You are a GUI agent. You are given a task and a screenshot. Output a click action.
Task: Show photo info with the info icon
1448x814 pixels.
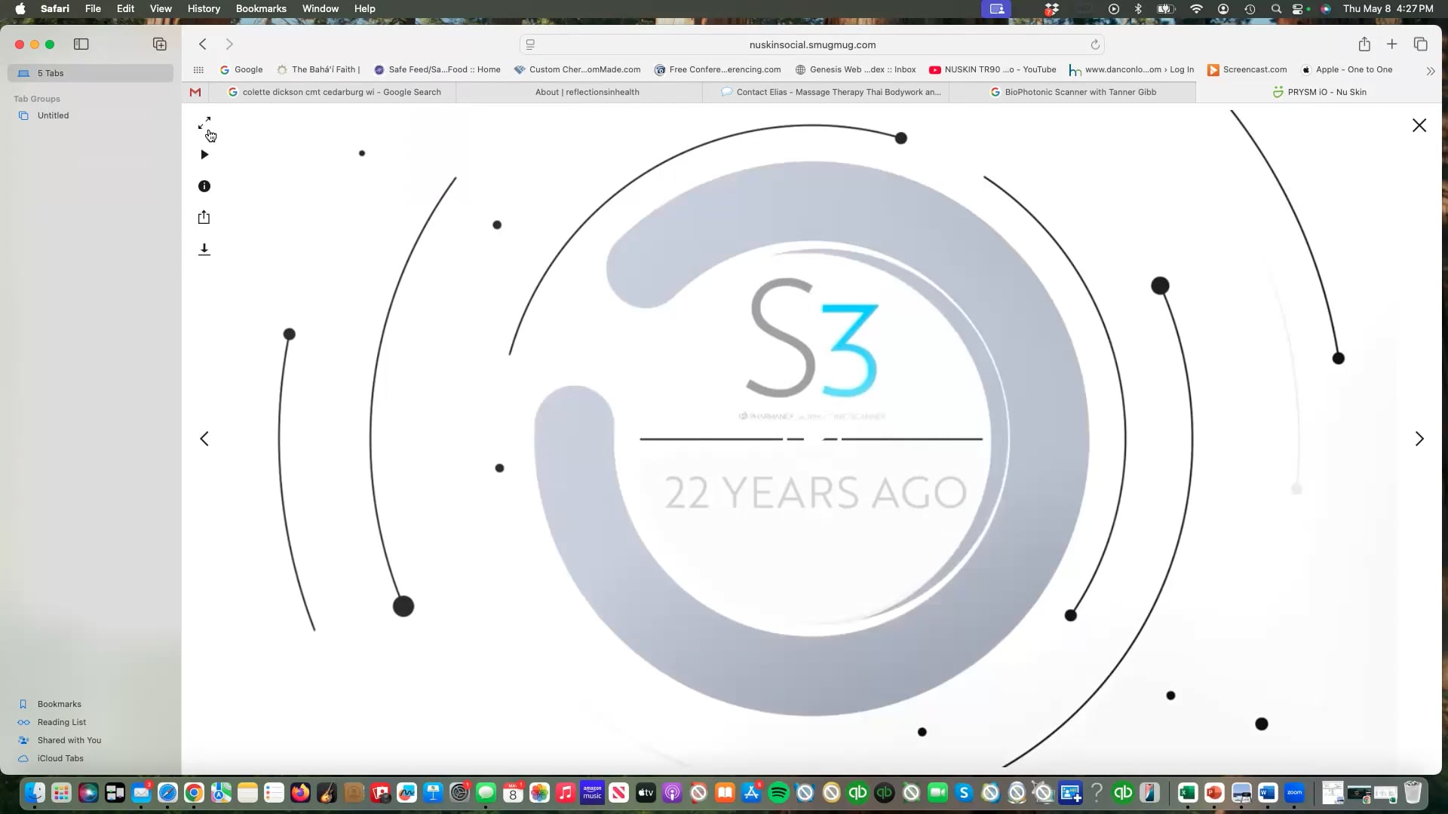point(204,186)
